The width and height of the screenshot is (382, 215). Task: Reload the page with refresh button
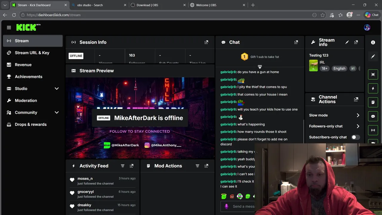coord(14,15)
